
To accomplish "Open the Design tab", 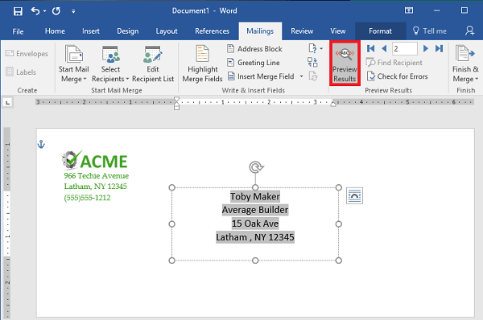I will [x=127, y=31].
